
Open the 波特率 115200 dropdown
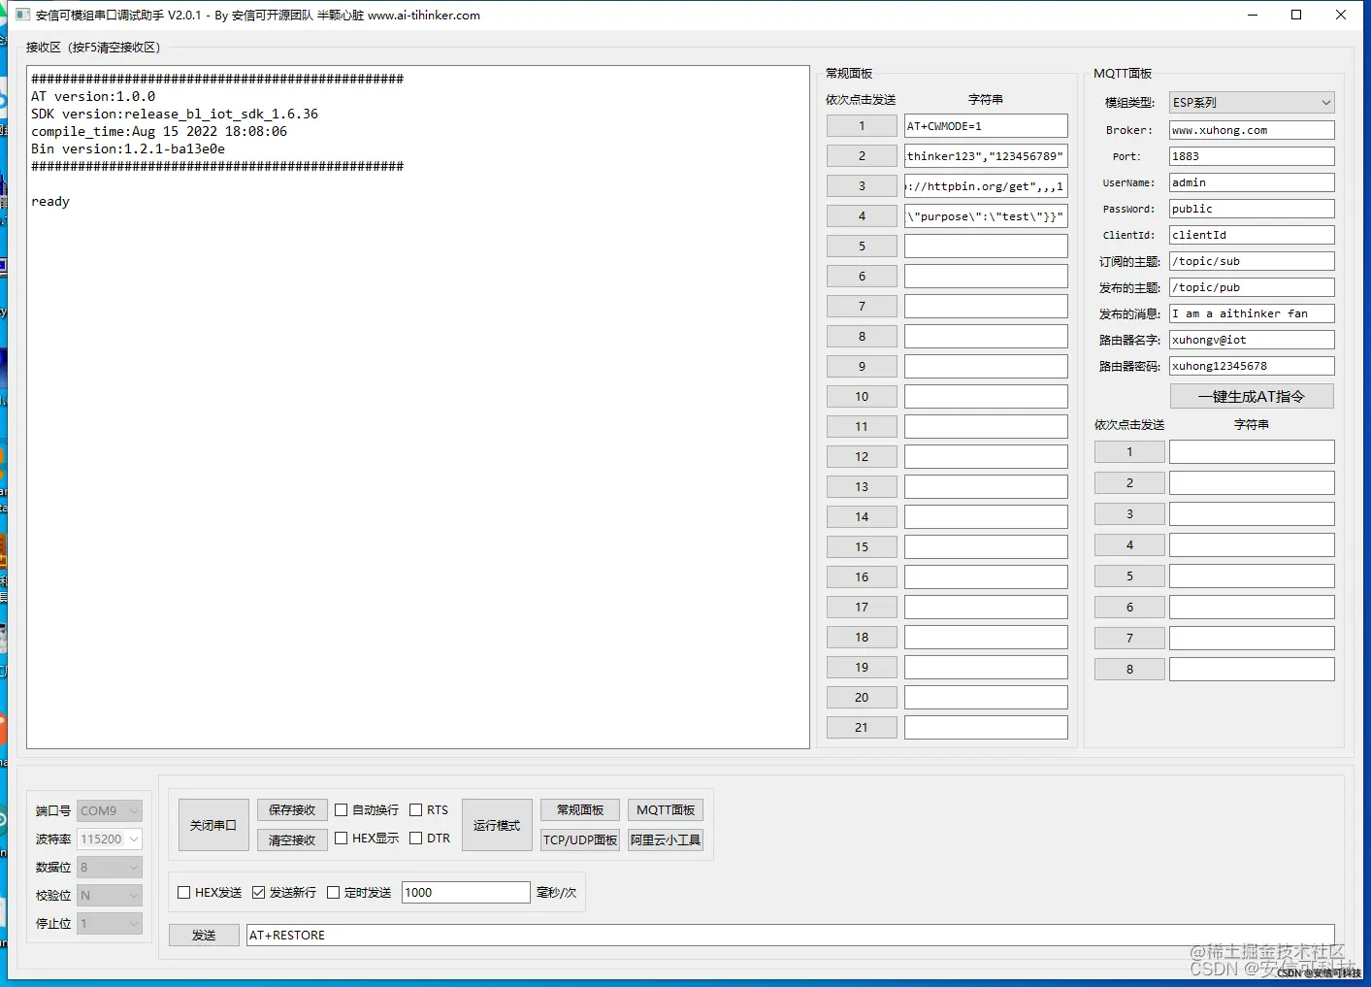110,839
